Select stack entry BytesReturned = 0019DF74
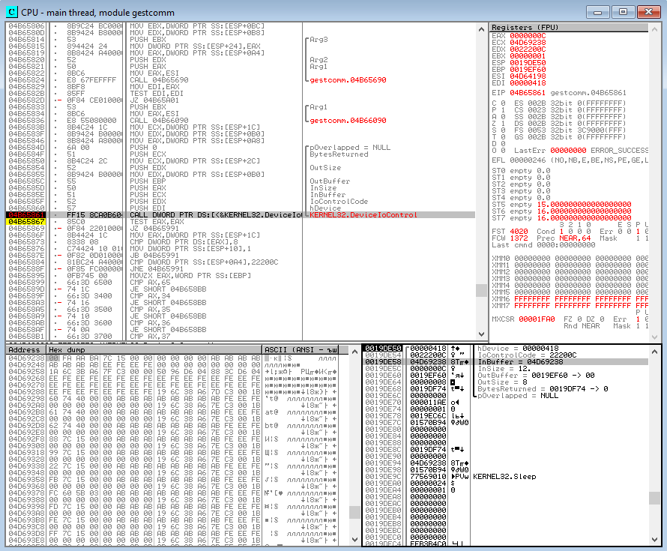The image size is (667, 551). [543, 389]
